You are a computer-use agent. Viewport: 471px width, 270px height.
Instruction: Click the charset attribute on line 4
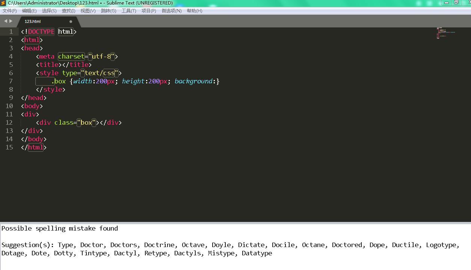pos(71,56)
